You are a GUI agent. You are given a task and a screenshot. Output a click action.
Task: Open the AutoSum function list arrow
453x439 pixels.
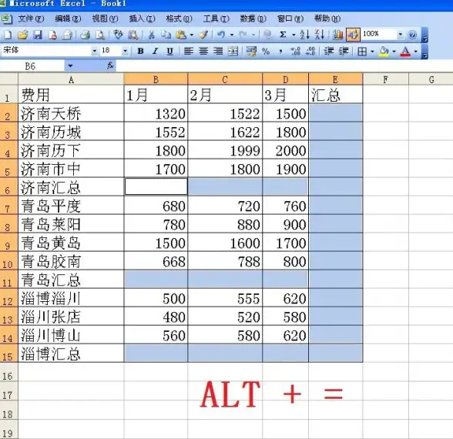pyautogui.click(x=294, y=35)
